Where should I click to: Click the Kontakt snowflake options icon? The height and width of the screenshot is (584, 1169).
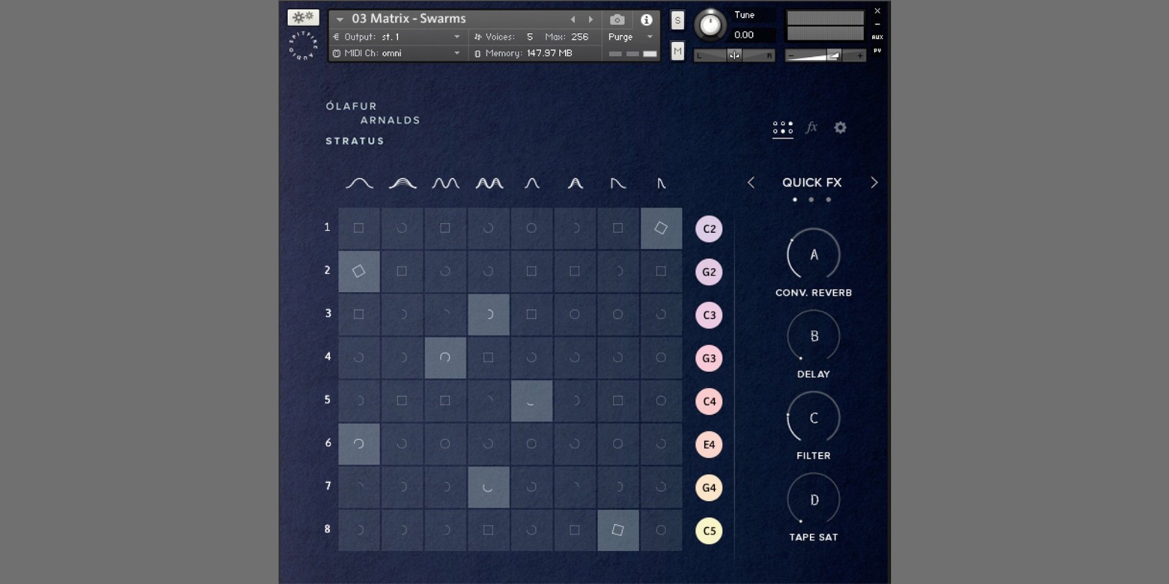(303, 18)
